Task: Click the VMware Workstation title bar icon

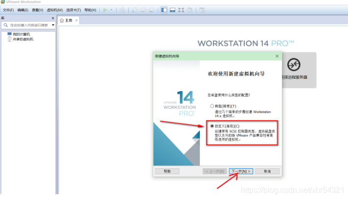Action: 2,2
